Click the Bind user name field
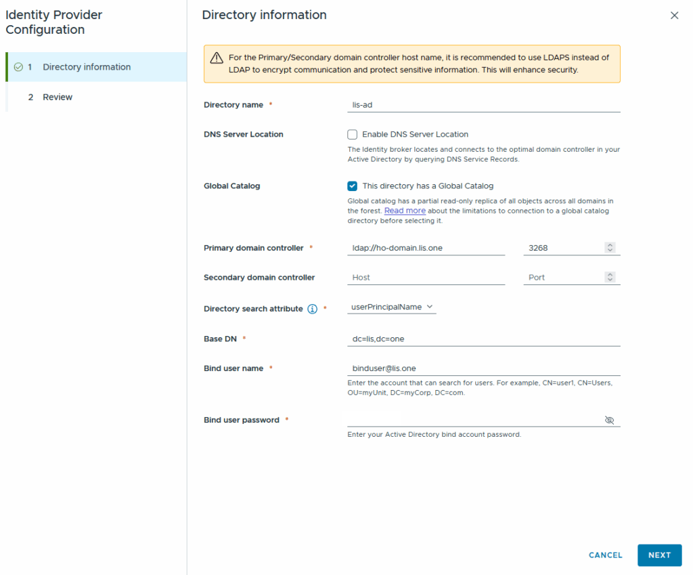The height and width of the screenshot is (575, 693). 483,368
